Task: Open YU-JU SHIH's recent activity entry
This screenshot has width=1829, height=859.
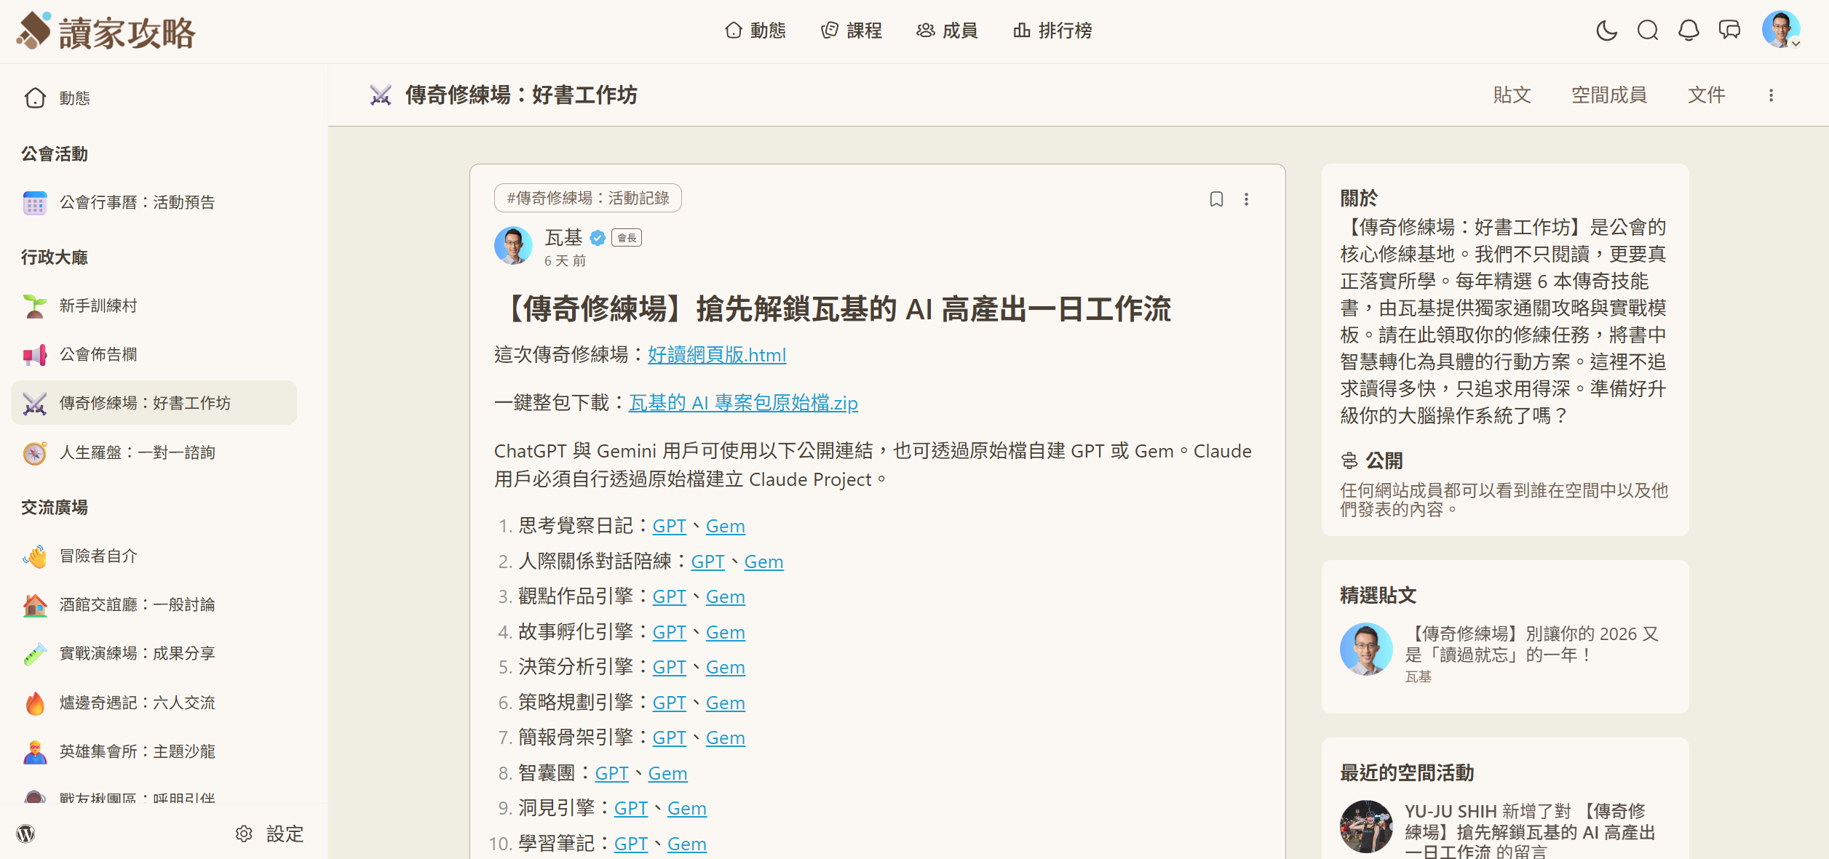Action: click(1530, 831)
